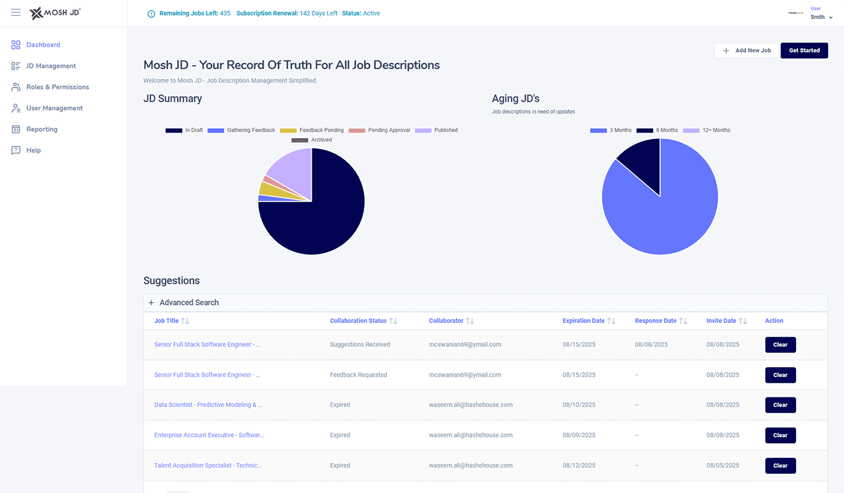Click the info circle beside Remaining Jobs Left
The image size is (844, 493).
coord(151,13)
